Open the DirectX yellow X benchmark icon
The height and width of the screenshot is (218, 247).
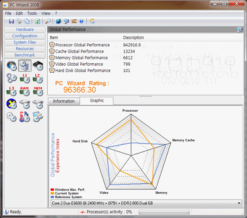click(x=12, y=104)
